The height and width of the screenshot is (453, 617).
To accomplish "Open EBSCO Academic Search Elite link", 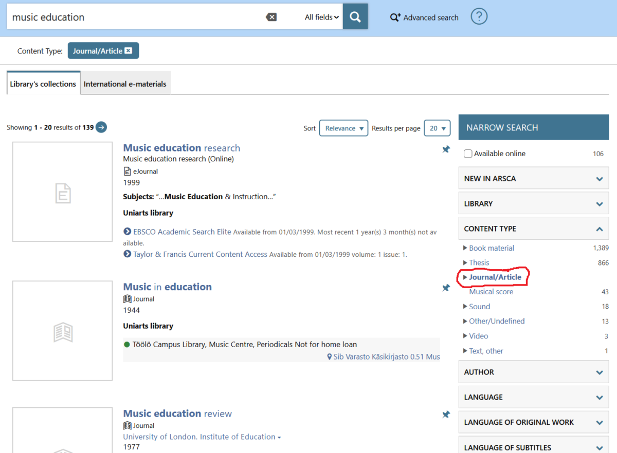I will (x=182, y=232).
